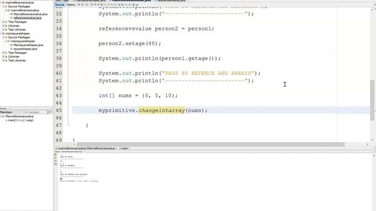Screen dimensions: 376x211
Task: Click the editor vertical scrollbar down arrow
Action: coord(372,139)
